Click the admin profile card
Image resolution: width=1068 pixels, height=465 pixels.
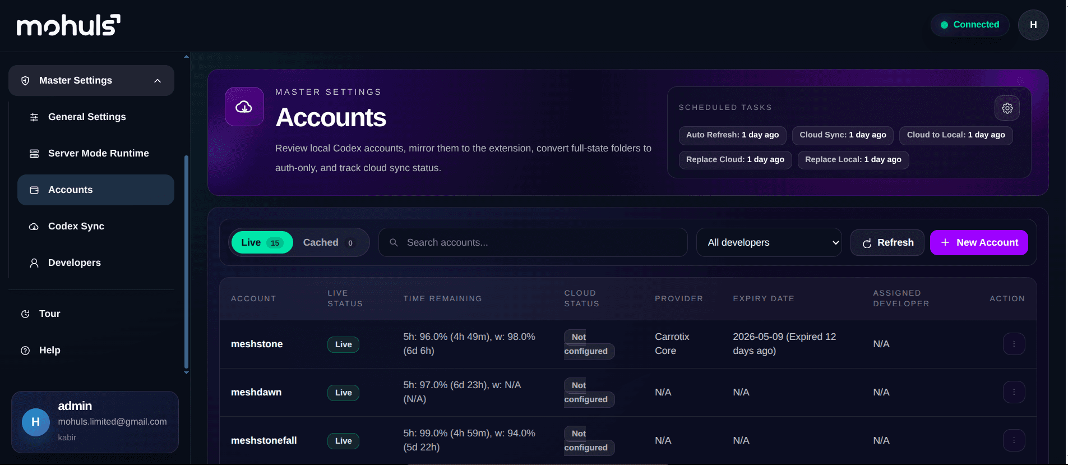(95, 422)
